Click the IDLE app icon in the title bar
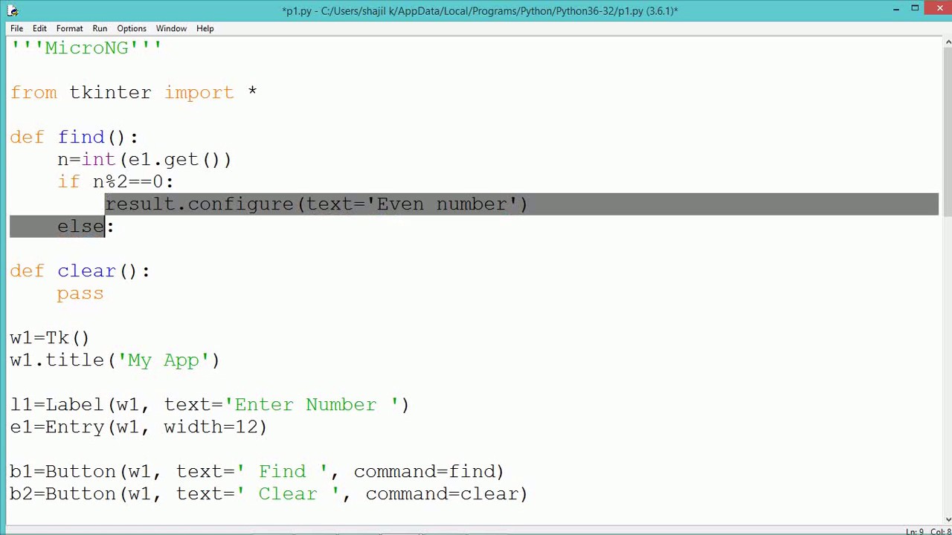 point(13,10)
